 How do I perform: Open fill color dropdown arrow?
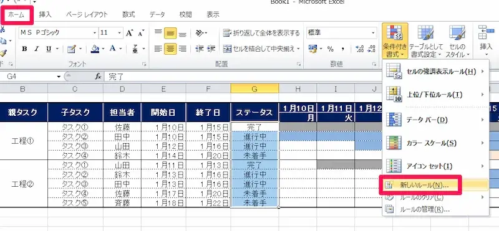(x=103, y=49)
